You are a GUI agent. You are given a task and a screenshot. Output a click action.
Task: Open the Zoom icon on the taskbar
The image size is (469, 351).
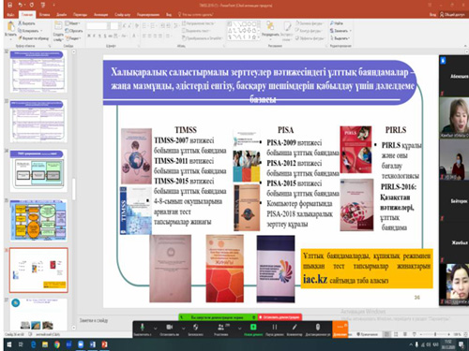[81, 344]
